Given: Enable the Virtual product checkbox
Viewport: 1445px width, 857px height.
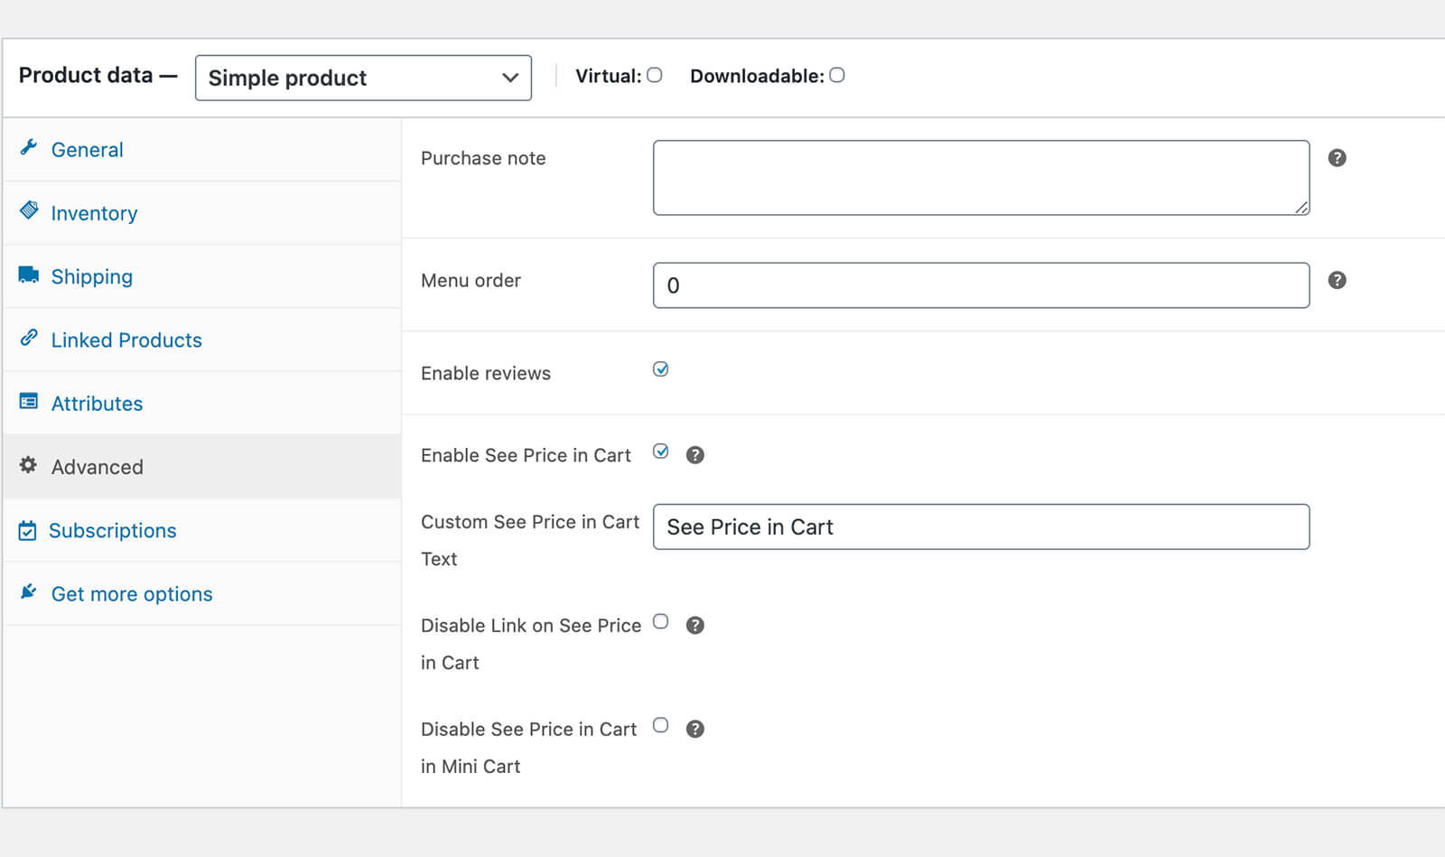Looking at the screenshot, I should pos(655,75).
